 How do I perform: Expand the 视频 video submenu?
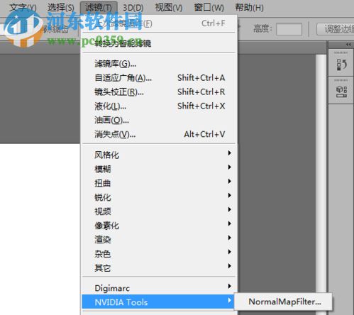[x=158, y=211]
